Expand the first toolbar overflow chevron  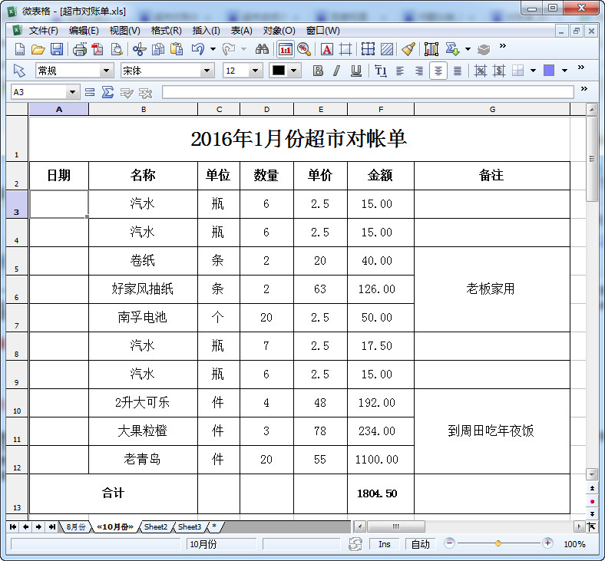502,46
